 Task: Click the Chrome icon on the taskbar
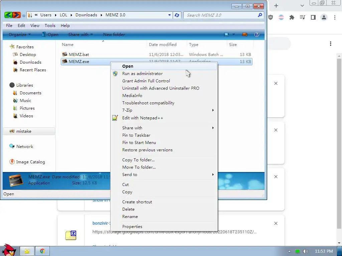[42, 251]
